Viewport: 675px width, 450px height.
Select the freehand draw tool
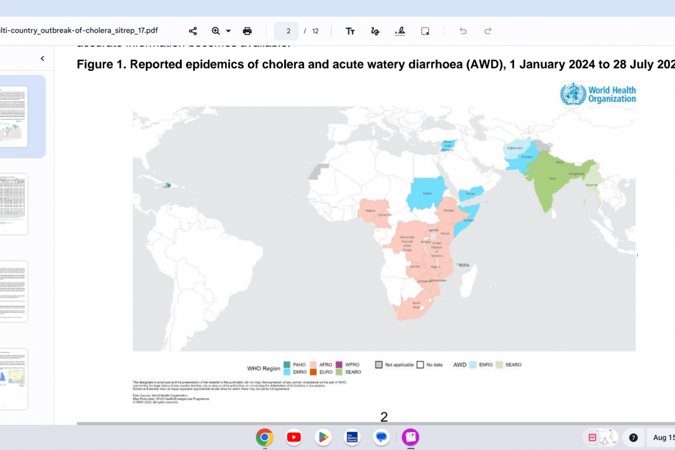[375, 31]
